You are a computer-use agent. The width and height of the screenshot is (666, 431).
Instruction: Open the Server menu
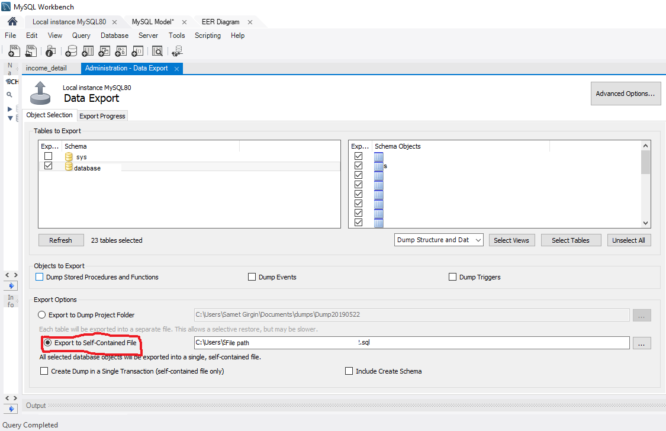point(148,36)
